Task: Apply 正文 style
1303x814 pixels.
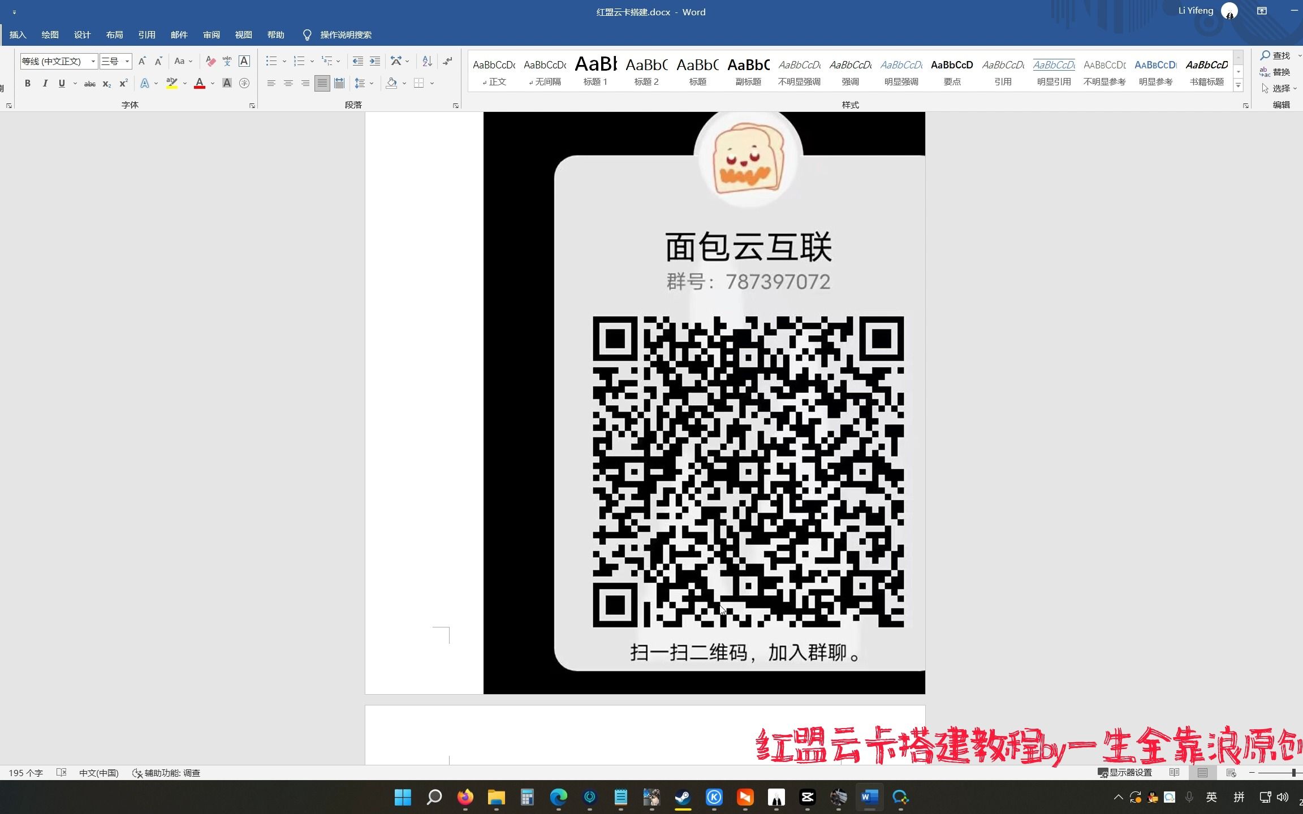Action: 494,71
